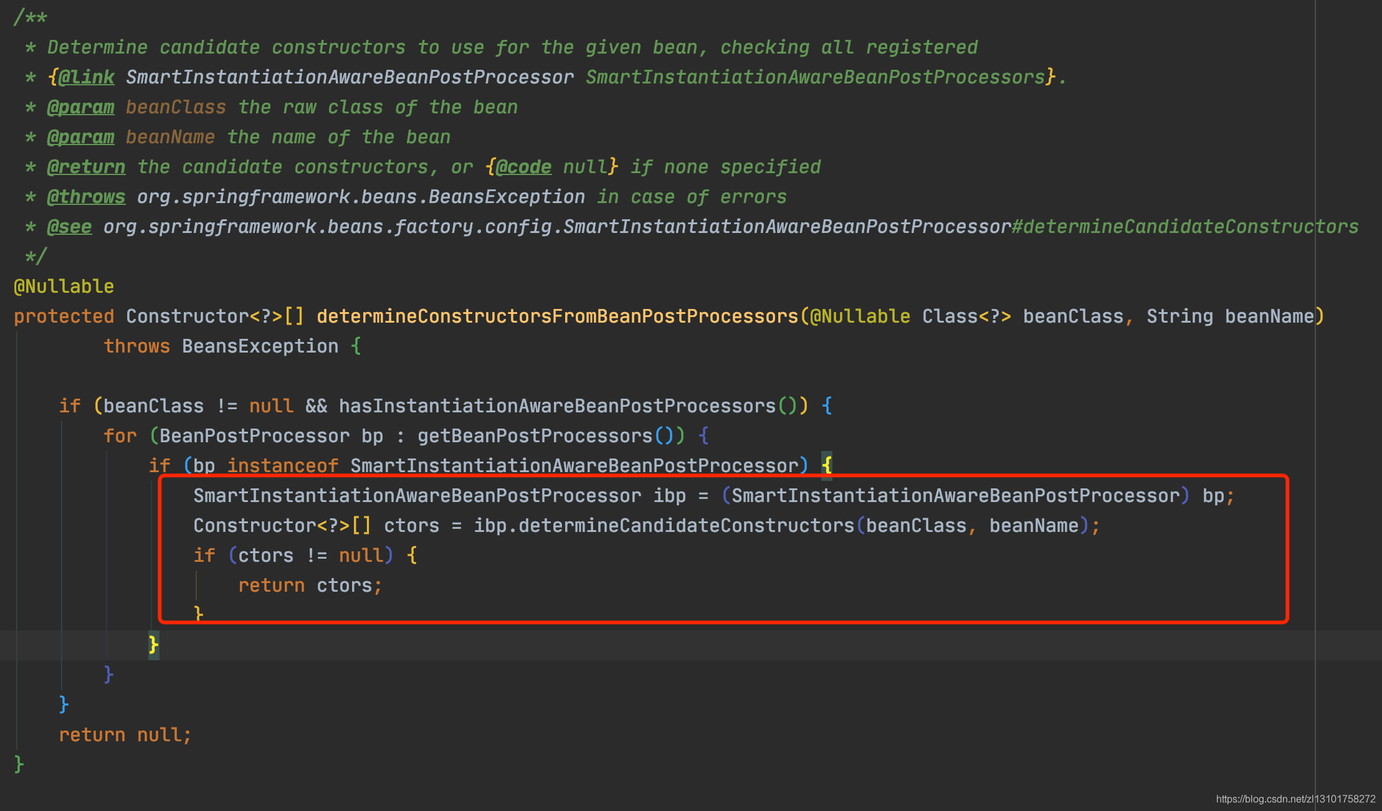Click the highlighted opening brace after instanceof check
This screenshot has width=1382, height=811.
coord(826,465)
